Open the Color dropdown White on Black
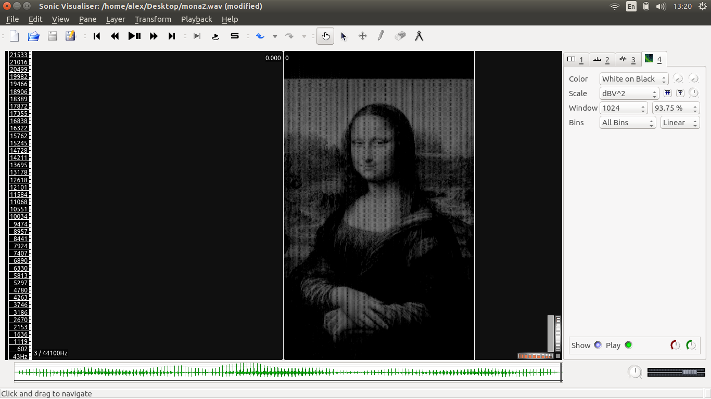Viewport: 711px width, 399px height. pos(633,79)
